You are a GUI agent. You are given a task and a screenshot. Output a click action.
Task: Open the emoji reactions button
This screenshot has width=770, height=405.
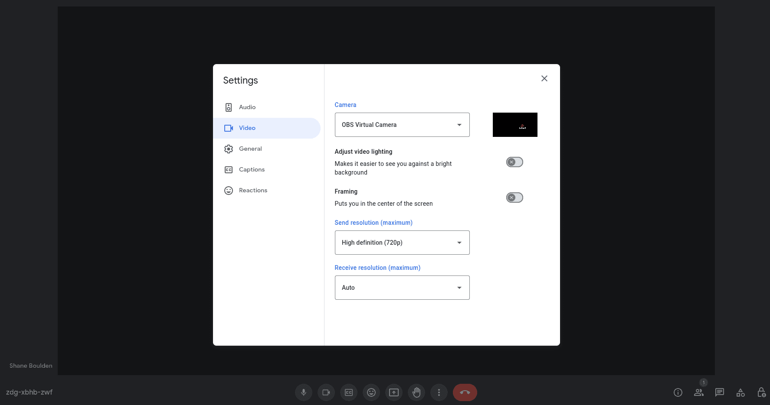pos(371,392)
